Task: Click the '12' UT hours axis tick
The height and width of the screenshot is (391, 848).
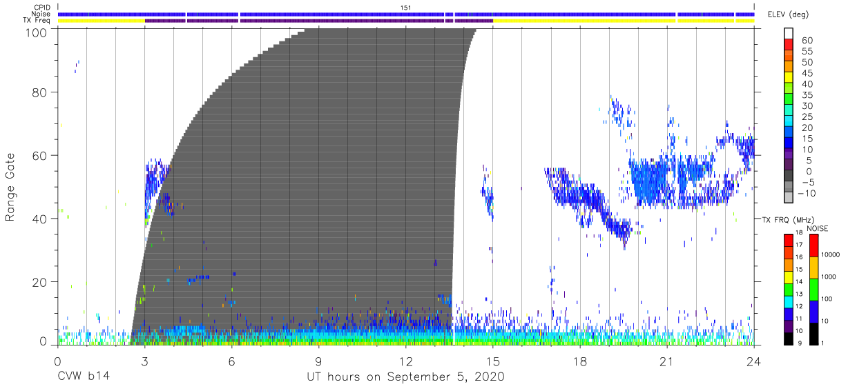Action: click(405, 361)
